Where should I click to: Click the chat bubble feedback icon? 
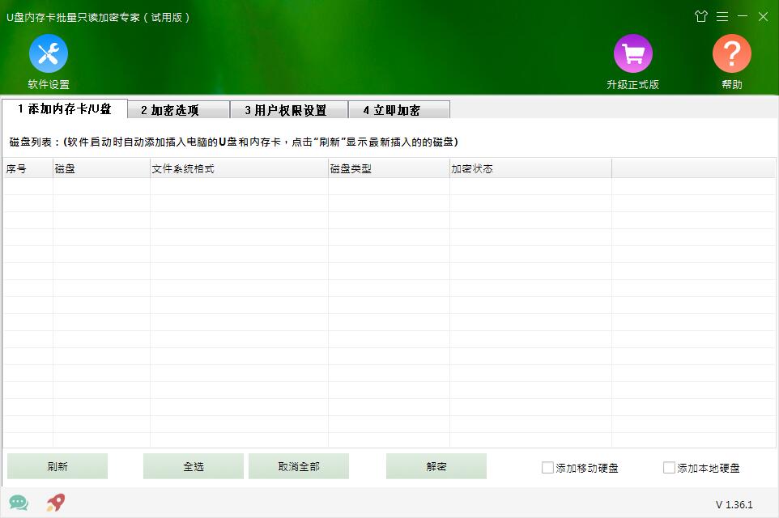click(19, 503)
